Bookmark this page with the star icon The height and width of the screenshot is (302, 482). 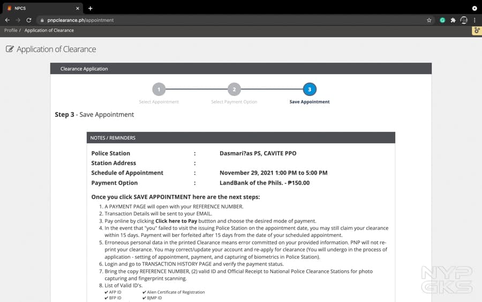tap(429, 20)
